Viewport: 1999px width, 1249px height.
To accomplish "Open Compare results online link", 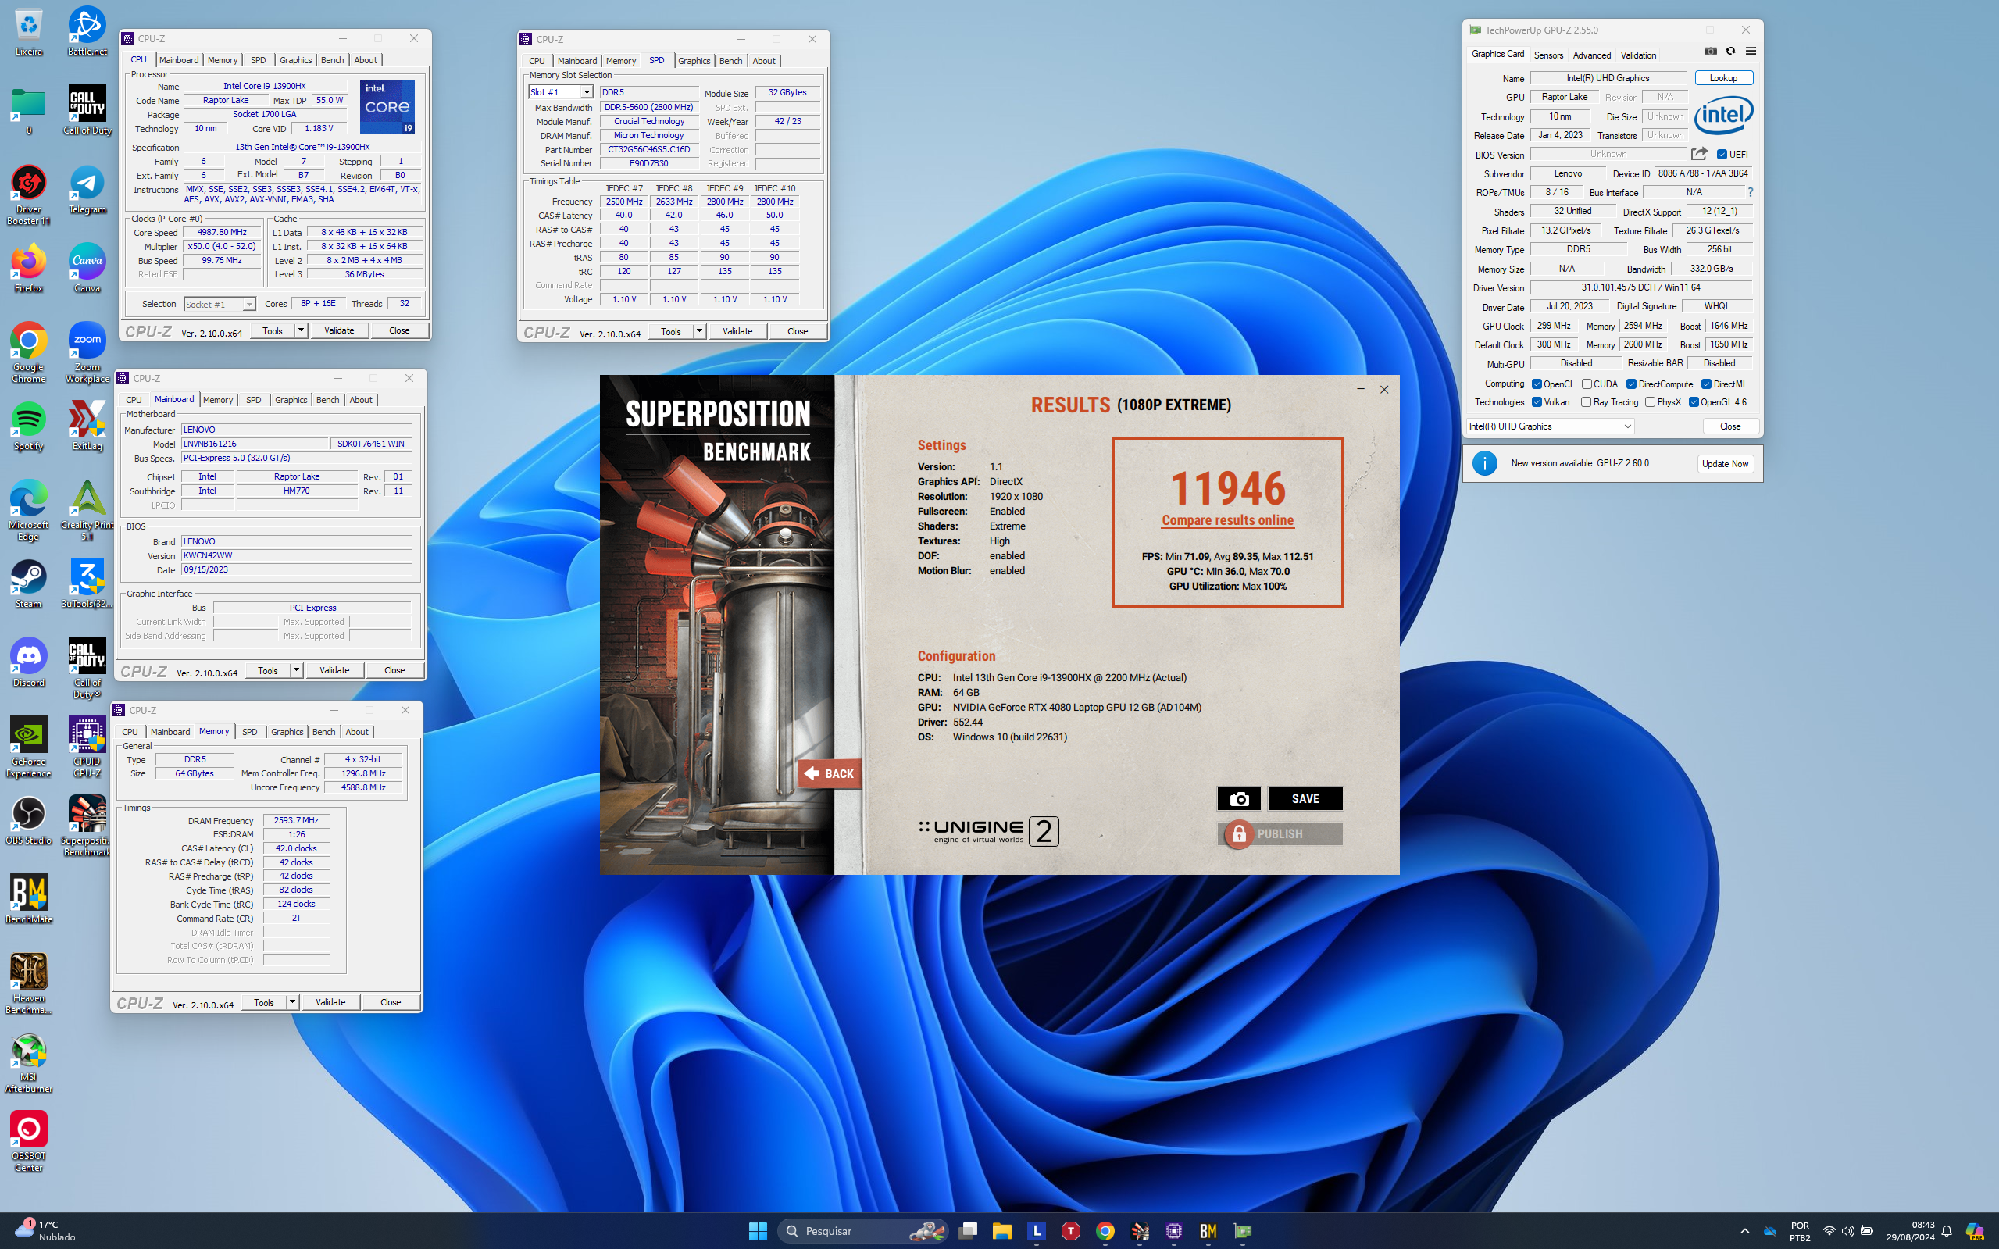I will pyautogui.click(x=1227, y=520).
